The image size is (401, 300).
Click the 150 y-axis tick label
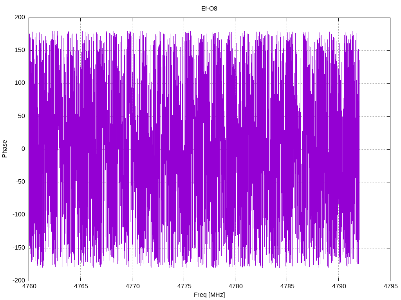coord(20,50)
